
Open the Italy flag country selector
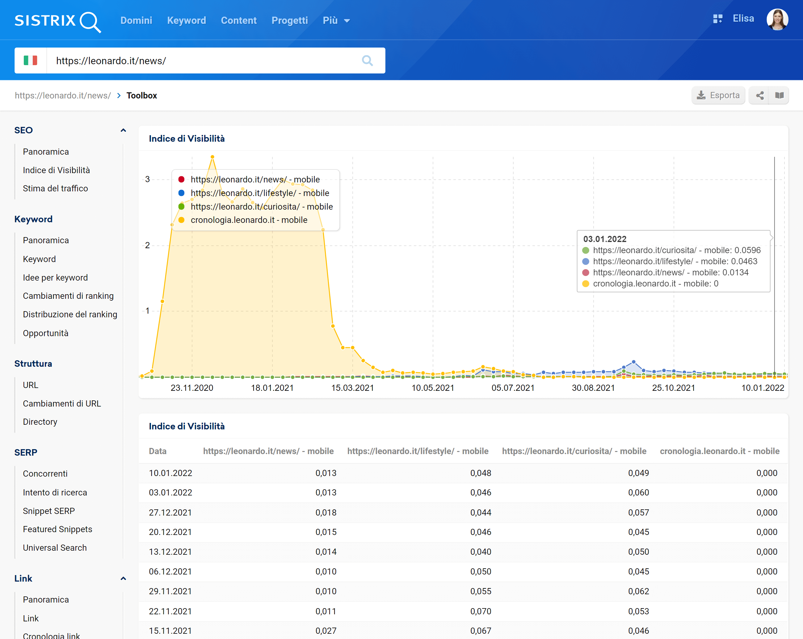click(x=31, y=61)
